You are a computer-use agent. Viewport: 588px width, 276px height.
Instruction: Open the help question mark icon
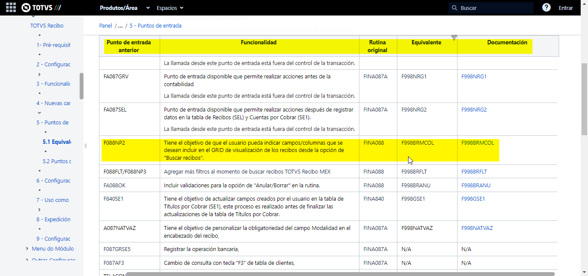(546, 8)
